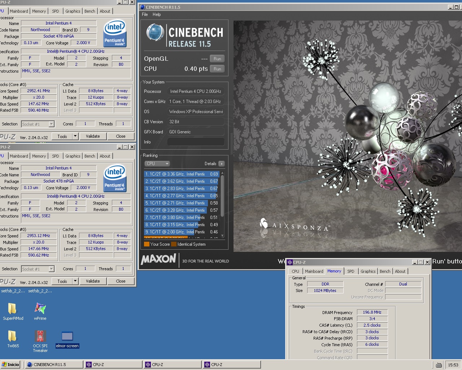Open SPD tab in lower CPU-Z window

55,156
